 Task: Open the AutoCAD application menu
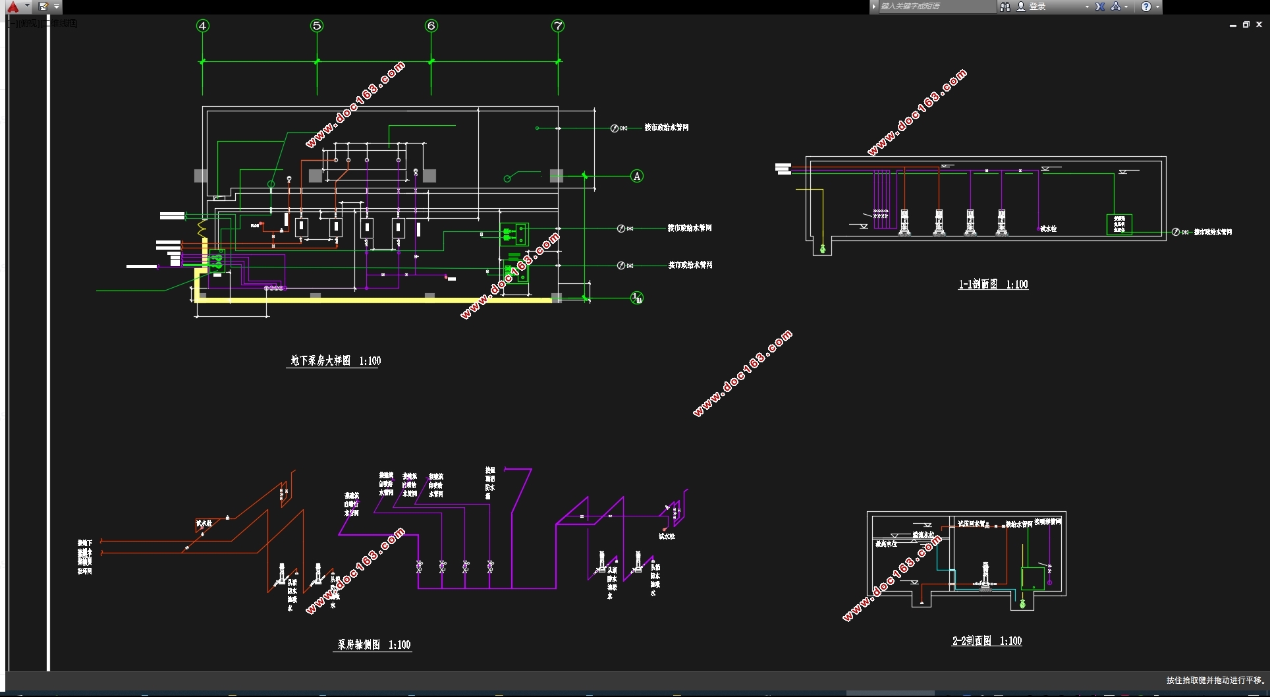pos(13,7)
